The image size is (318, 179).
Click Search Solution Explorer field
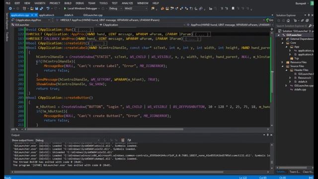[292, 26]
